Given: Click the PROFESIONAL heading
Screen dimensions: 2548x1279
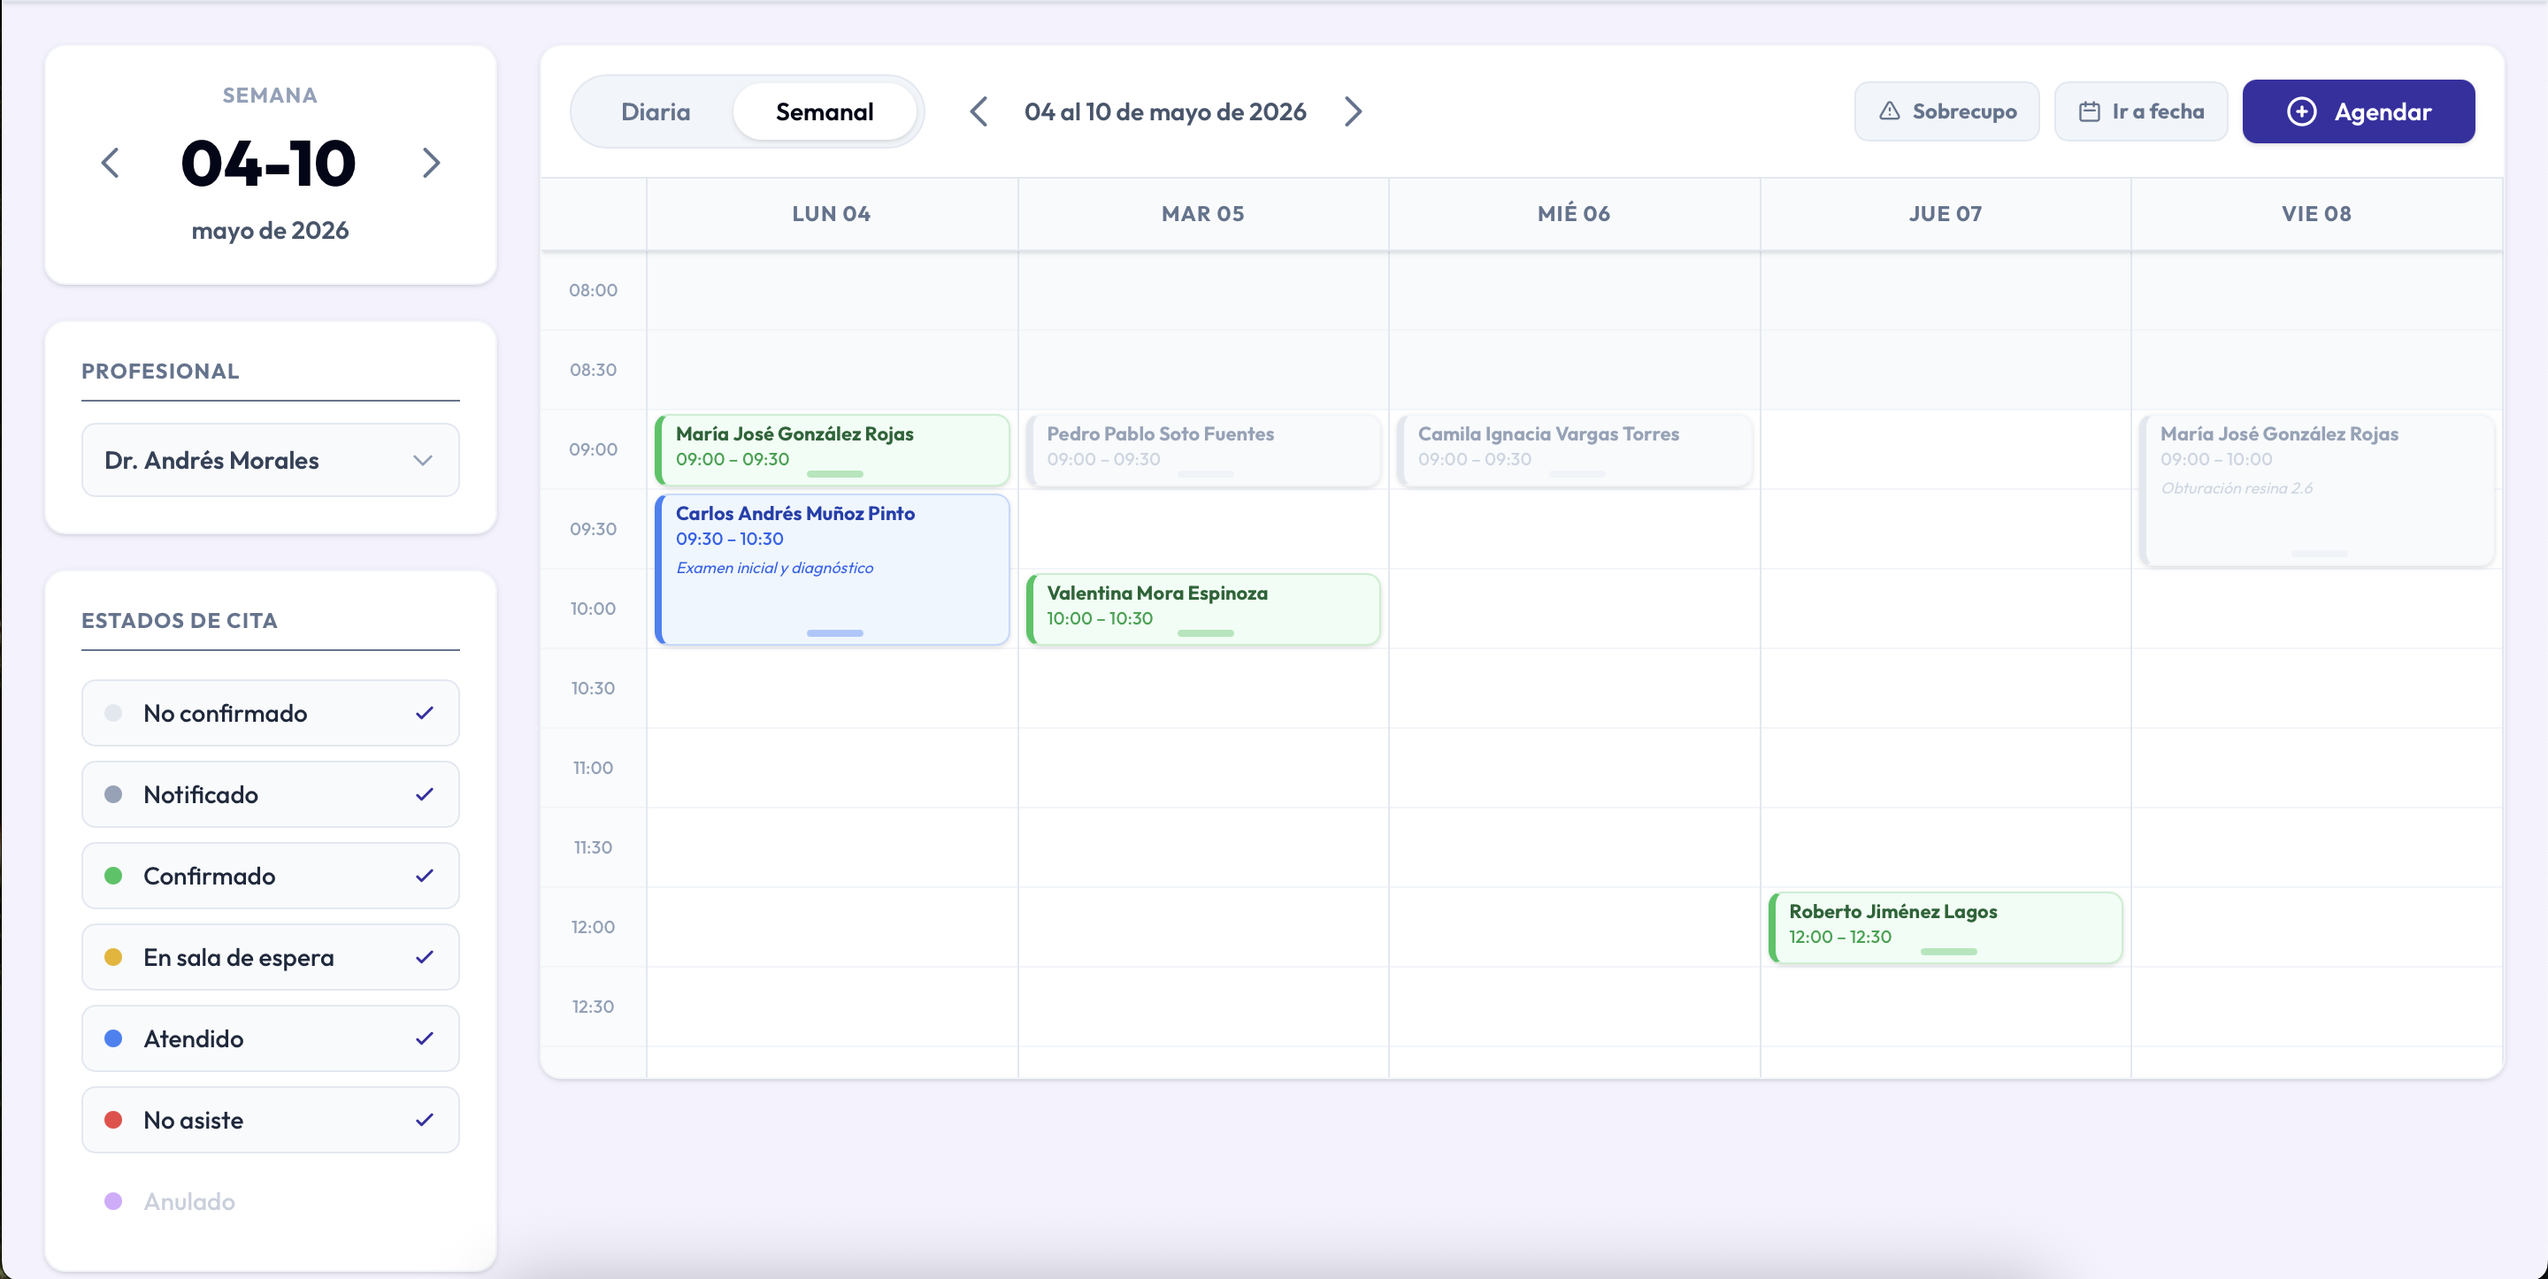Looking at the screenshot, I should tap(160, 371).
